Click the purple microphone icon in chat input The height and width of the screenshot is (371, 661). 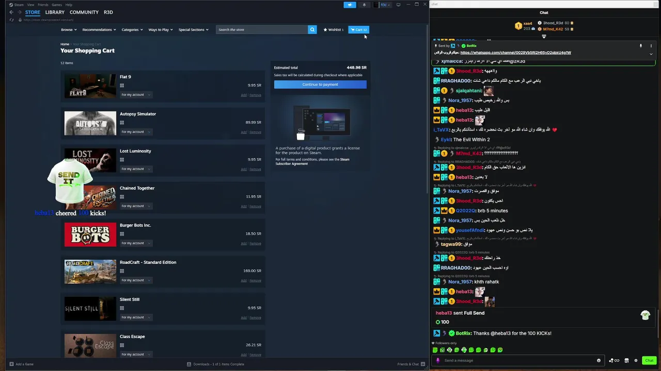(438, 360)
